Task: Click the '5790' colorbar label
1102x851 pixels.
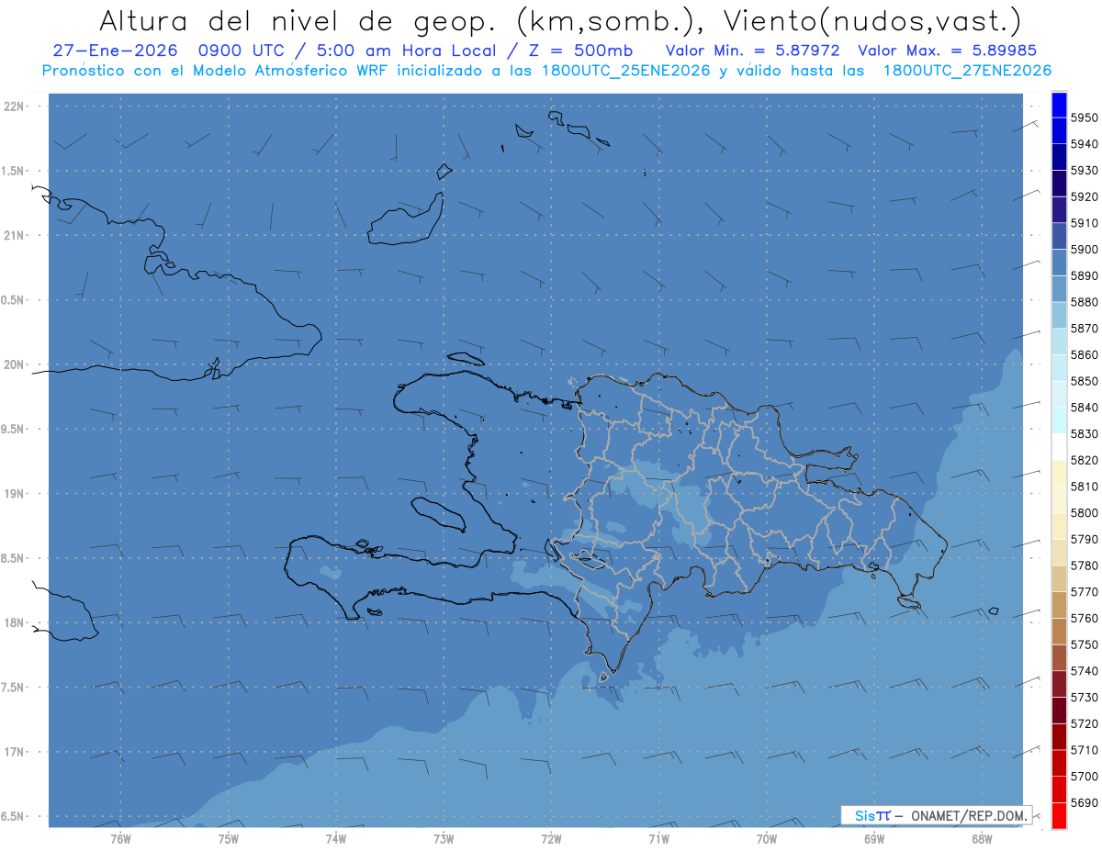Action: (1085, 539)
